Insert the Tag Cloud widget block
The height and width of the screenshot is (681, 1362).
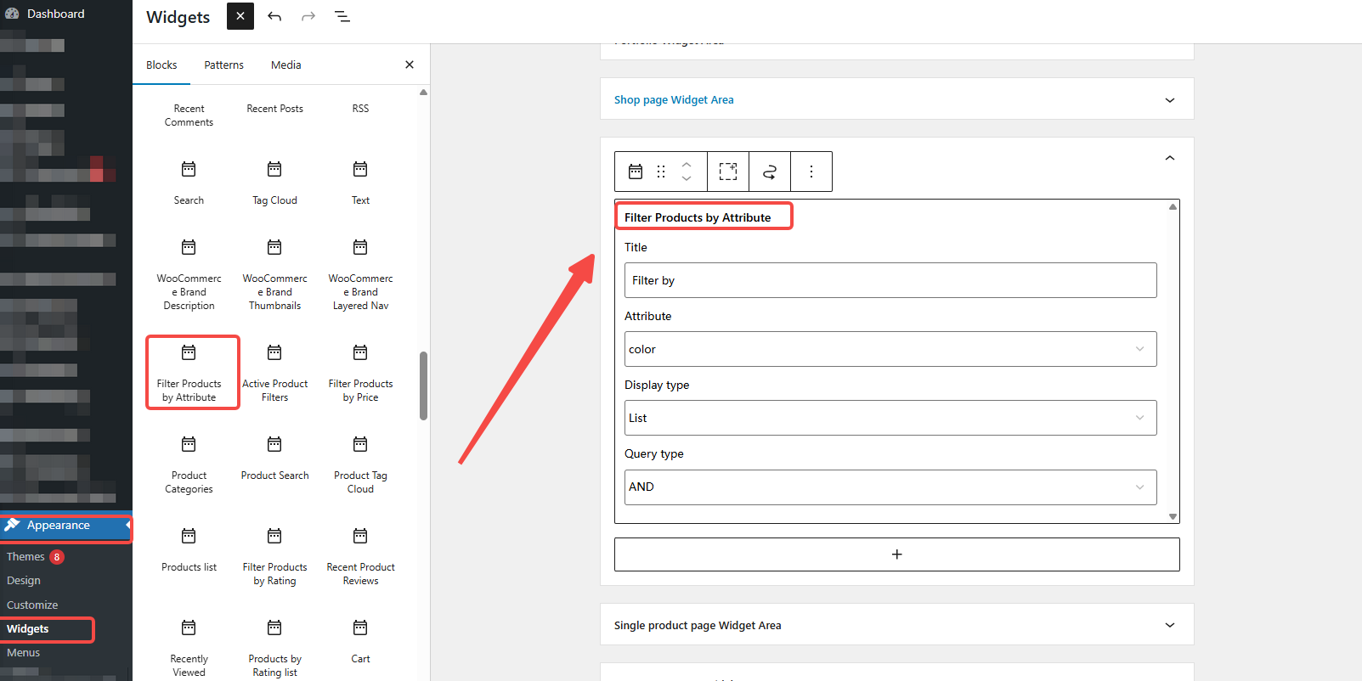click(274, 183)
